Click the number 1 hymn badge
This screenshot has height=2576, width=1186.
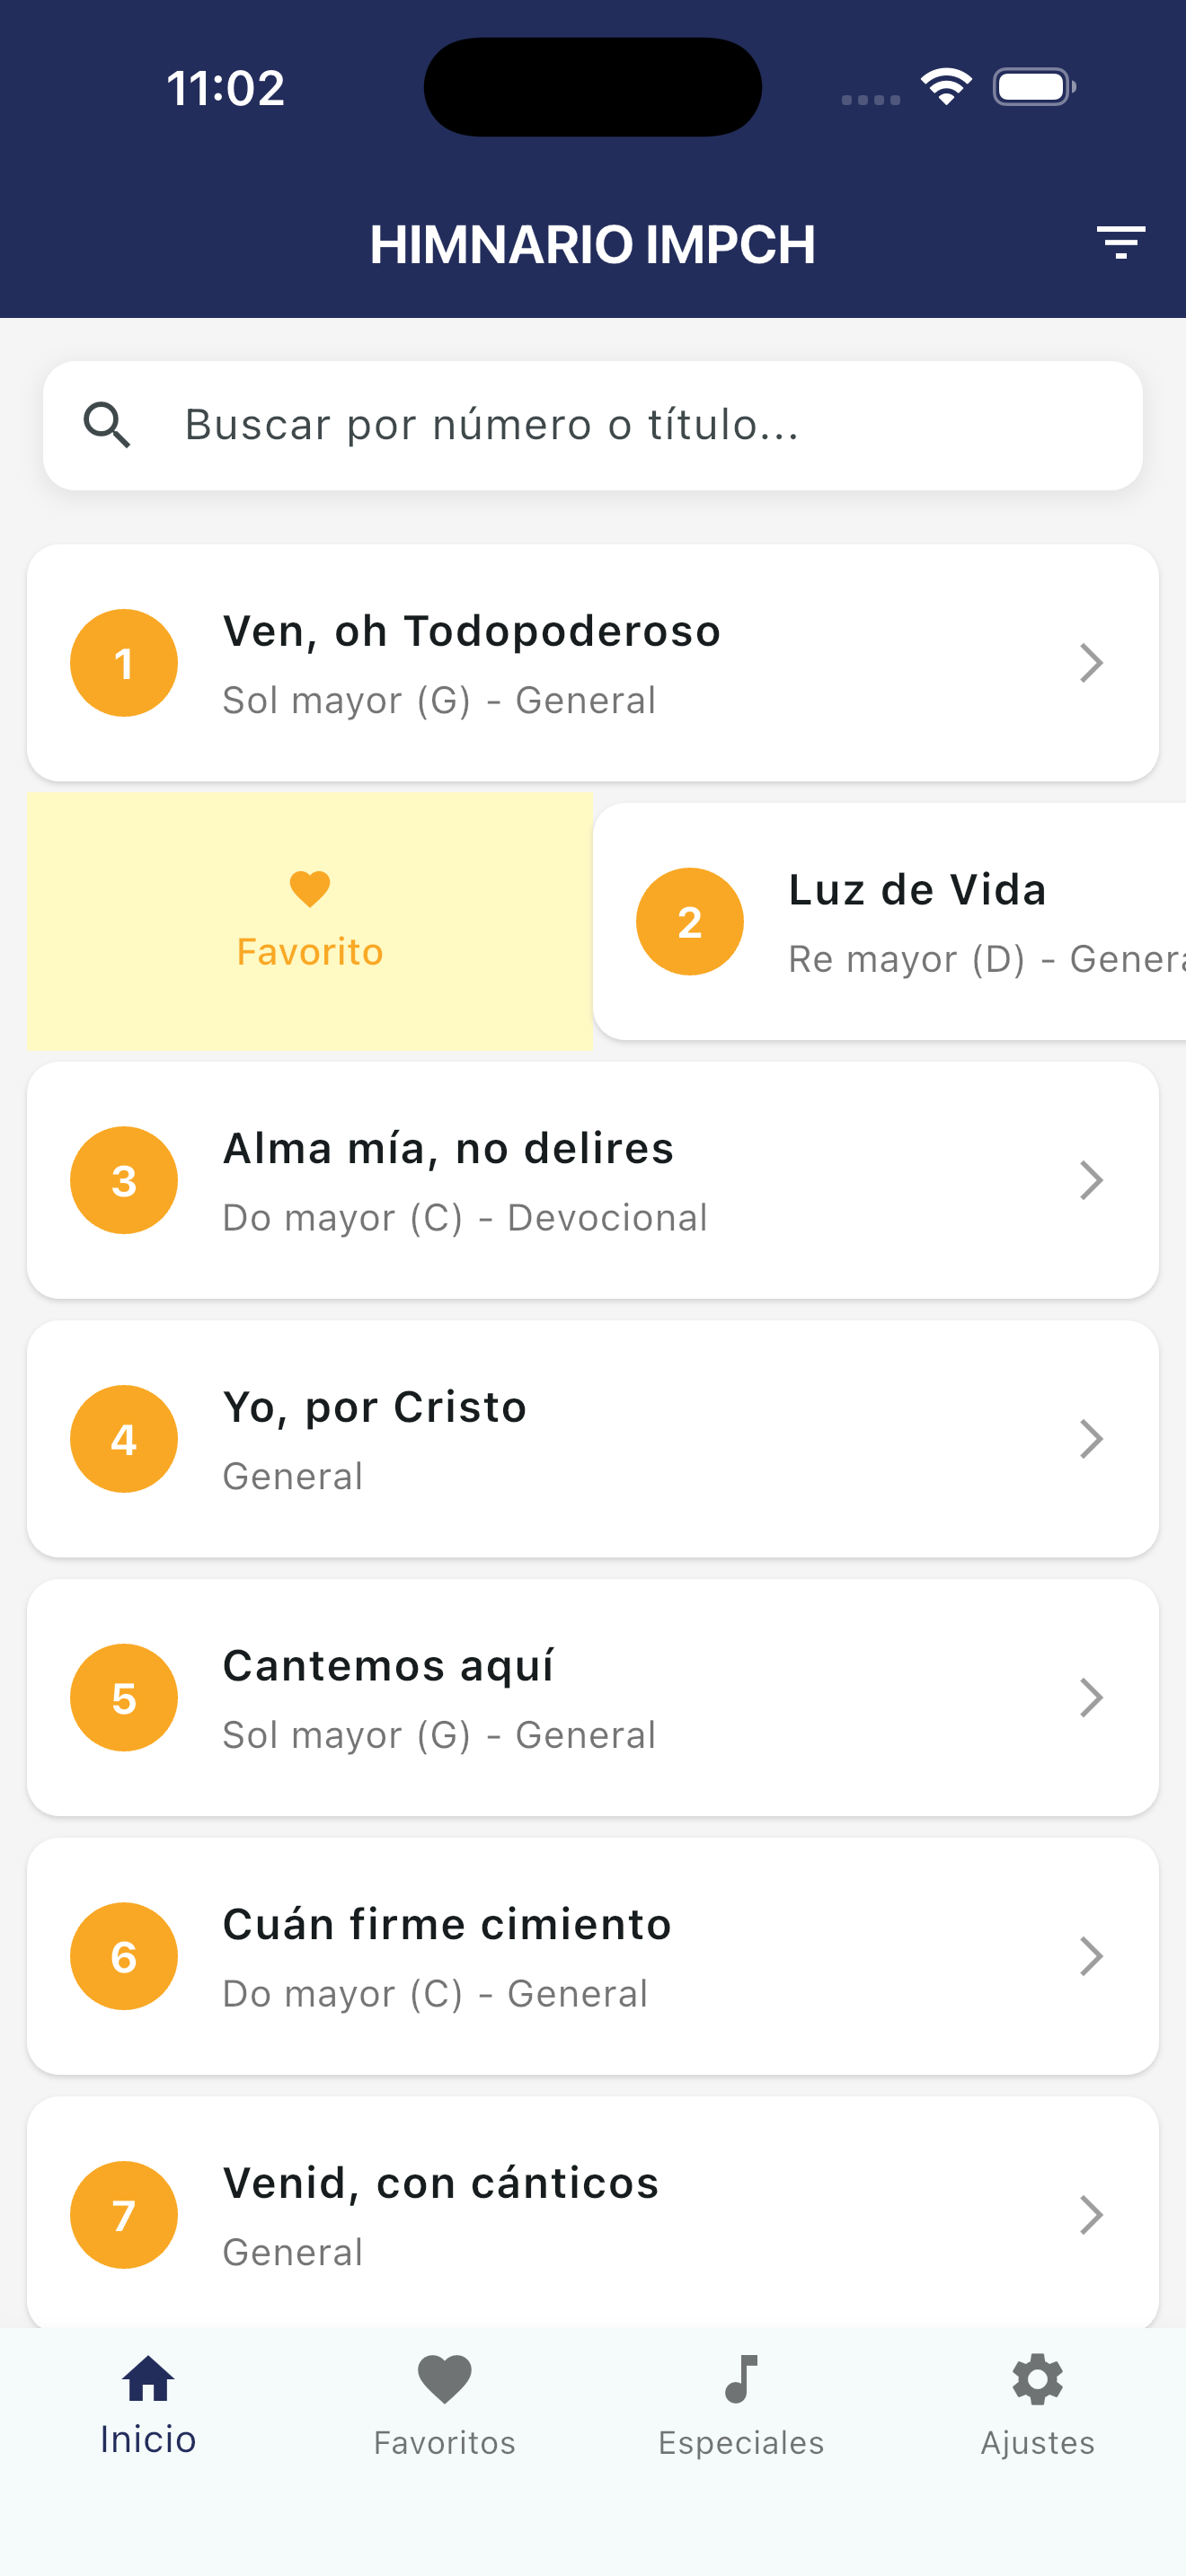coord(124,663)
